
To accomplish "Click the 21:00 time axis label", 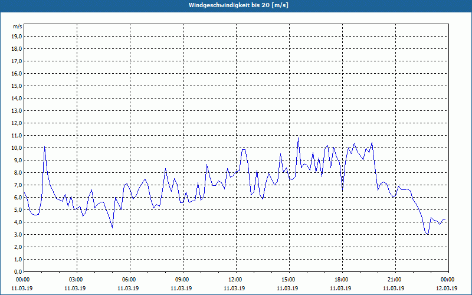I will (395, 280).
